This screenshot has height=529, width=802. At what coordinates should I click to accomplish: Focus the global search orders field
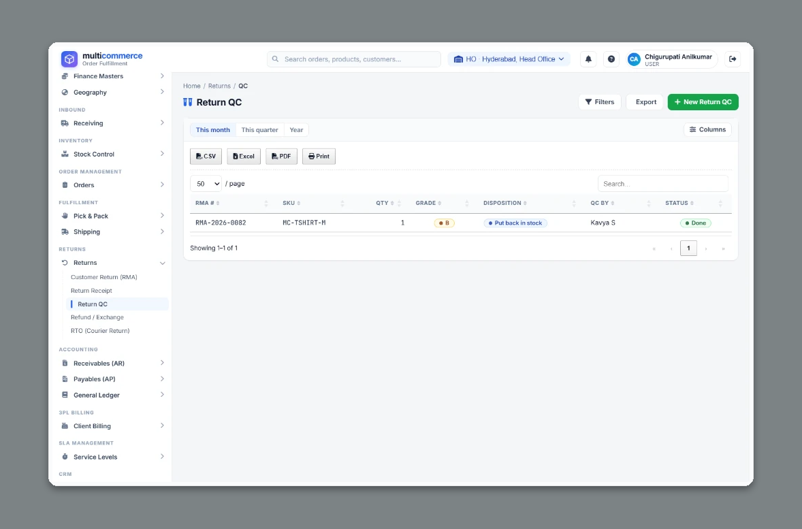(354, 59)
